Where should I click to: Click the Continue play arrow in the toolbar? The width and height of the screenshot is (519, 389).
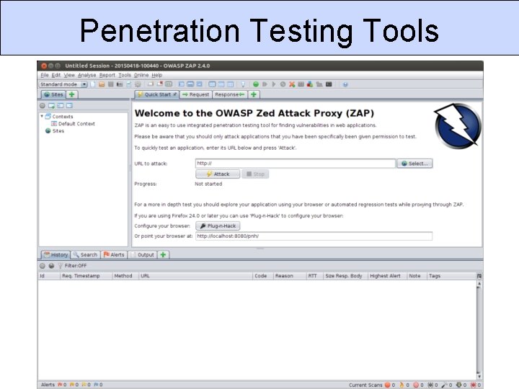(x=274, y=84)
